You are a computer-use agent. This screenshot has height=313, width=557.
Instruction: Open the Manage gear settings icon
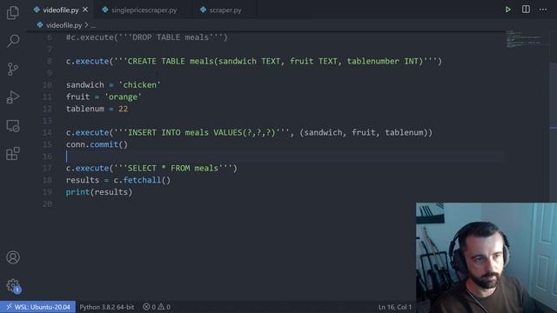pos(13,285)
